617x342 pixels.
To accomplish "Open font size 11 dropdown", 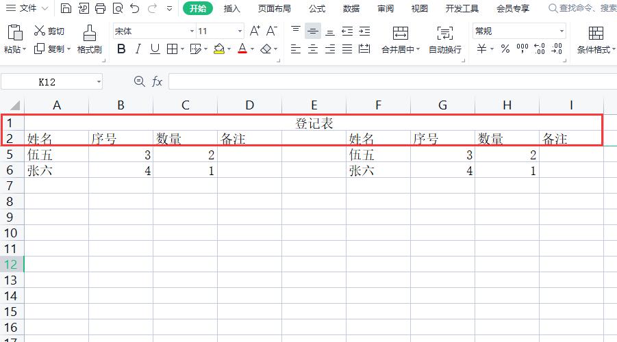I will (x=240, y=31).
